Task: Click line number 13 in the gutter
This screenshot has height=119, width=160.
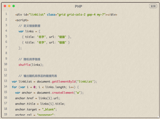Action: coord(6,81)
